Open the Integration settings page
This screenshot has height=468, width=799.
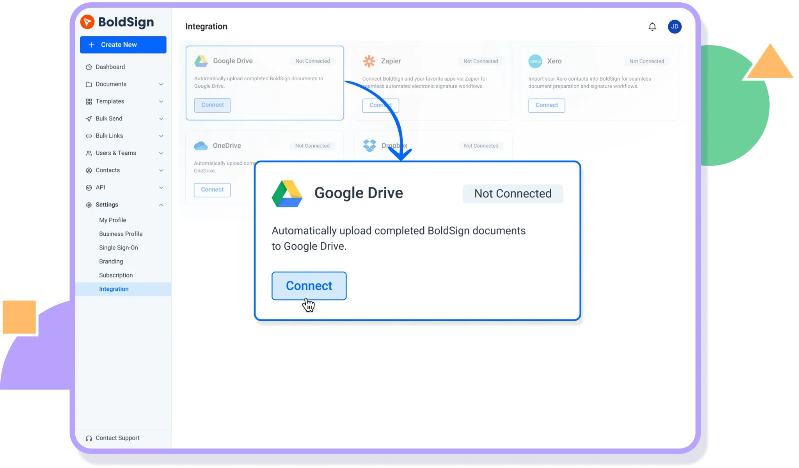[114, 289]
